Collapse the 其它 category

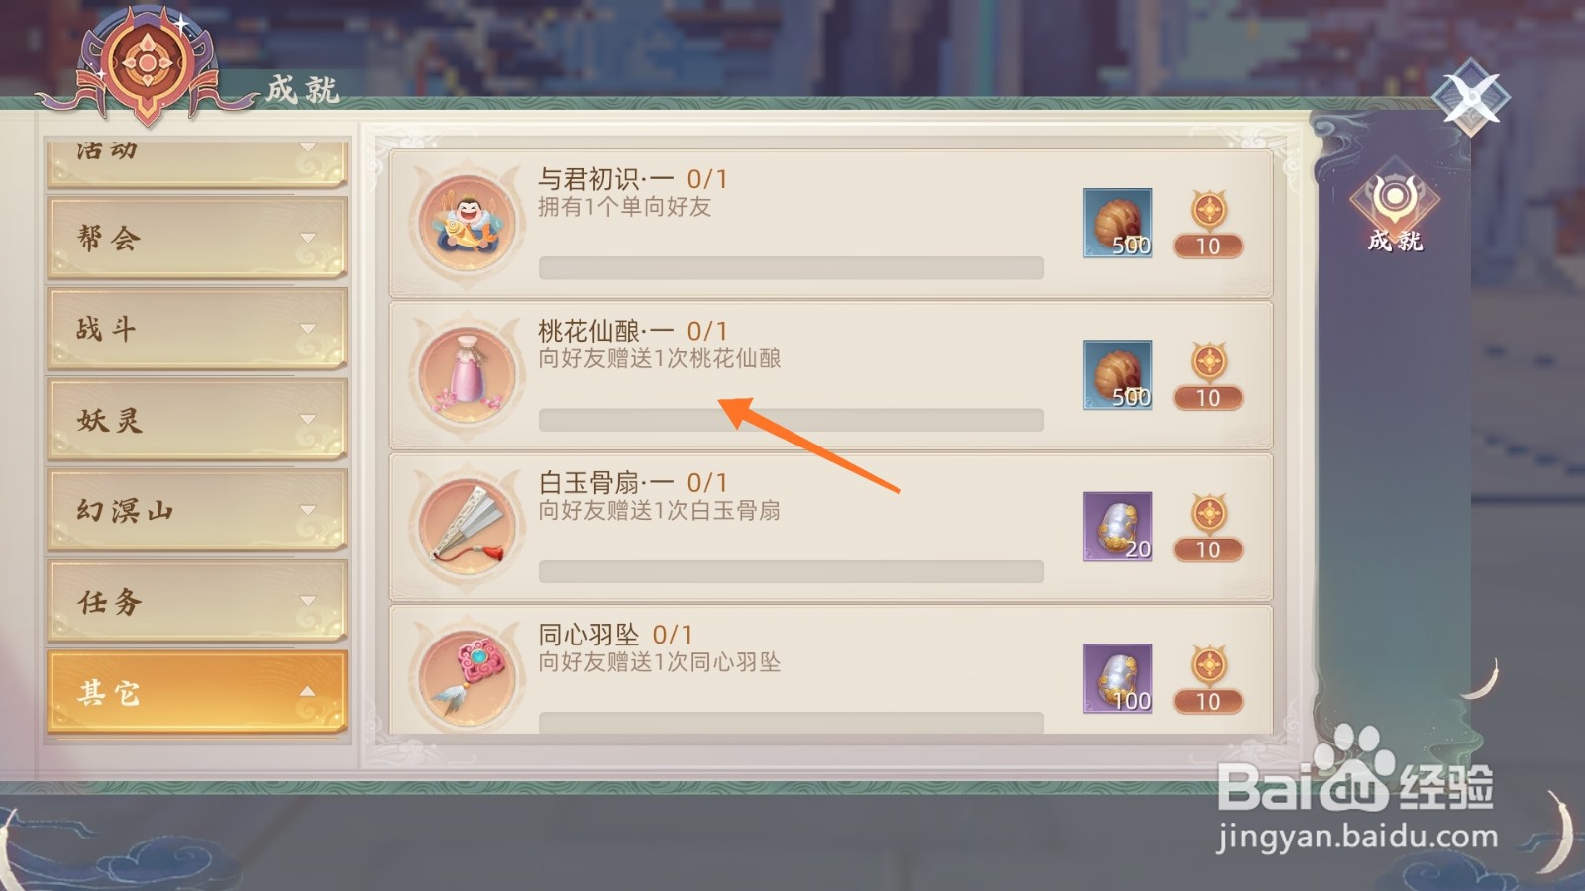tap(196, 693)
